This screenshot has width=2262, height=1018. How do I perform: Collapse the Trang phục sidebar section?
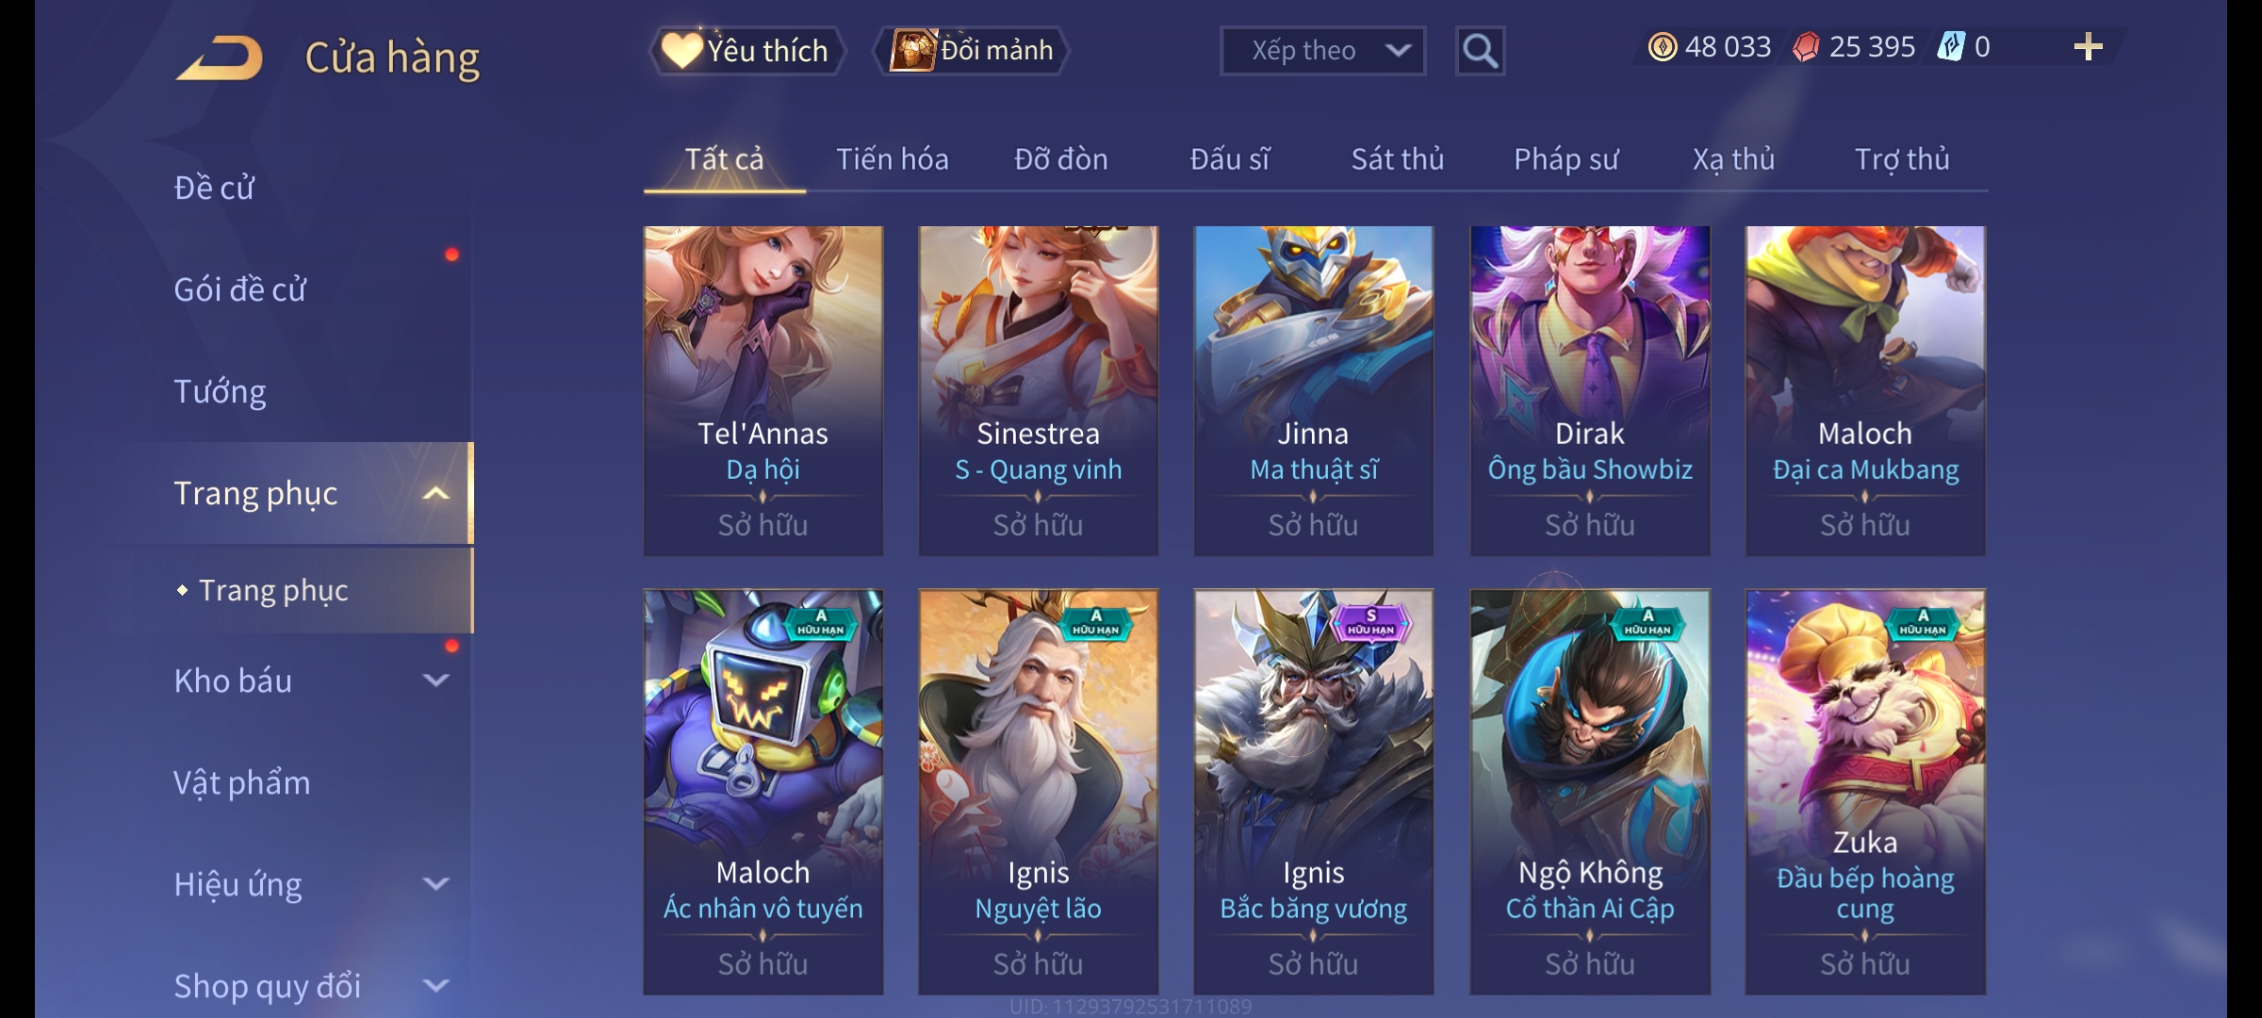pyautogui.click(x=435, y=494)
